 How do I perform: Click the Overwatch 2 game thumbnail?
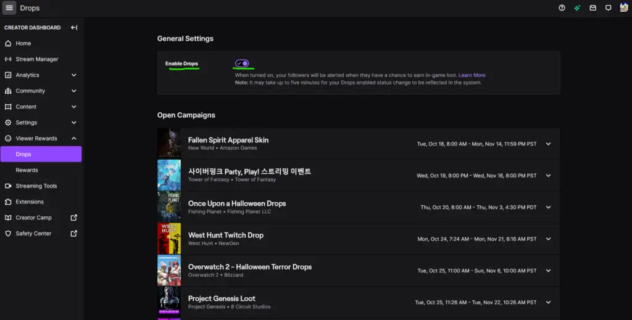pos(169,271)
